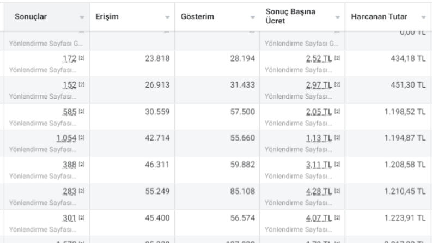Viewport: 432px width, 243px height.
Task: Select the 1.208,58 TL spent amount
Action: coord(405,165)
